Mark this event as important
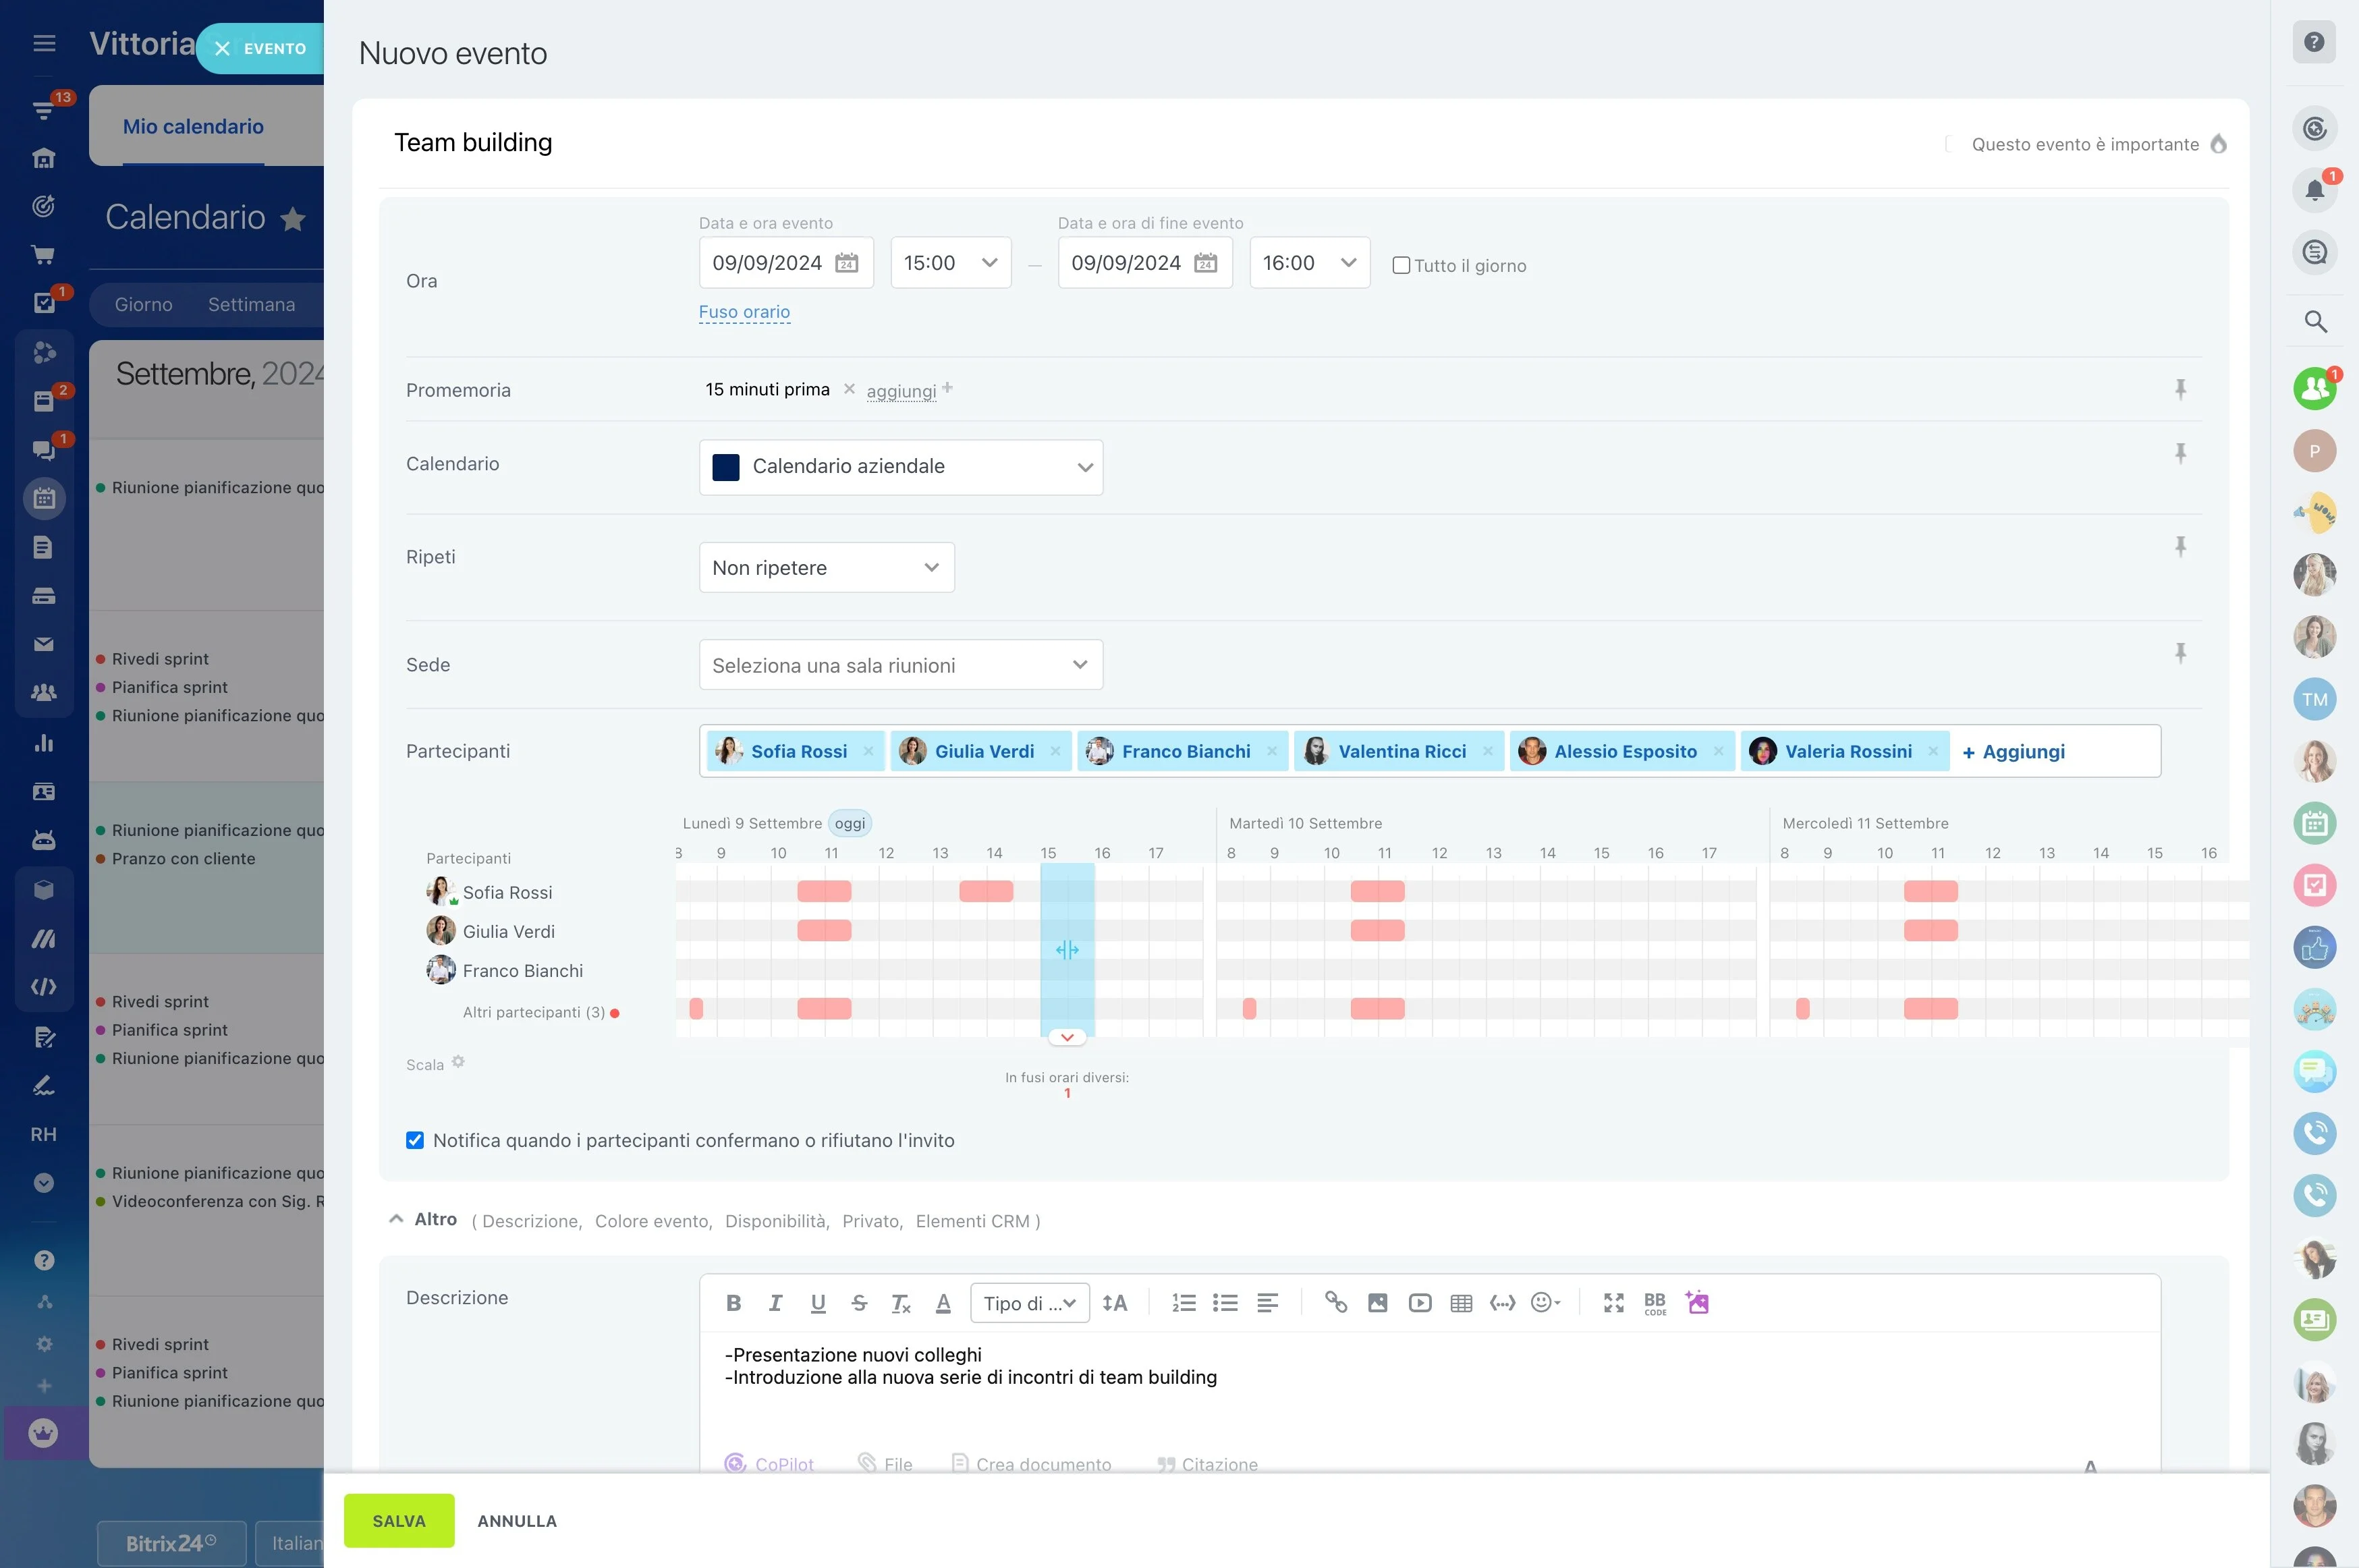The height and width of the screenshot is (1568, 2359). click(1949, 144)
